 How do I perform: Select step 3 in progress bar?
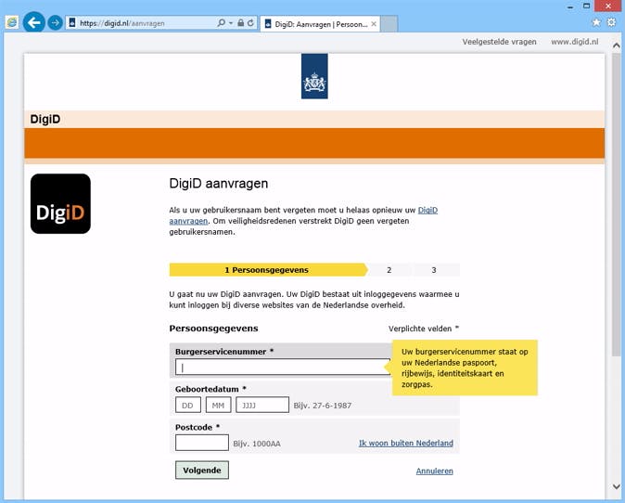[x=434, y=270]
